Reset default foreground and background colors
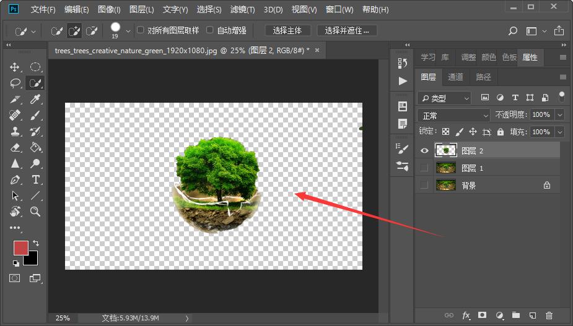Viewport: 573px width, 326px height. (15, 263)
